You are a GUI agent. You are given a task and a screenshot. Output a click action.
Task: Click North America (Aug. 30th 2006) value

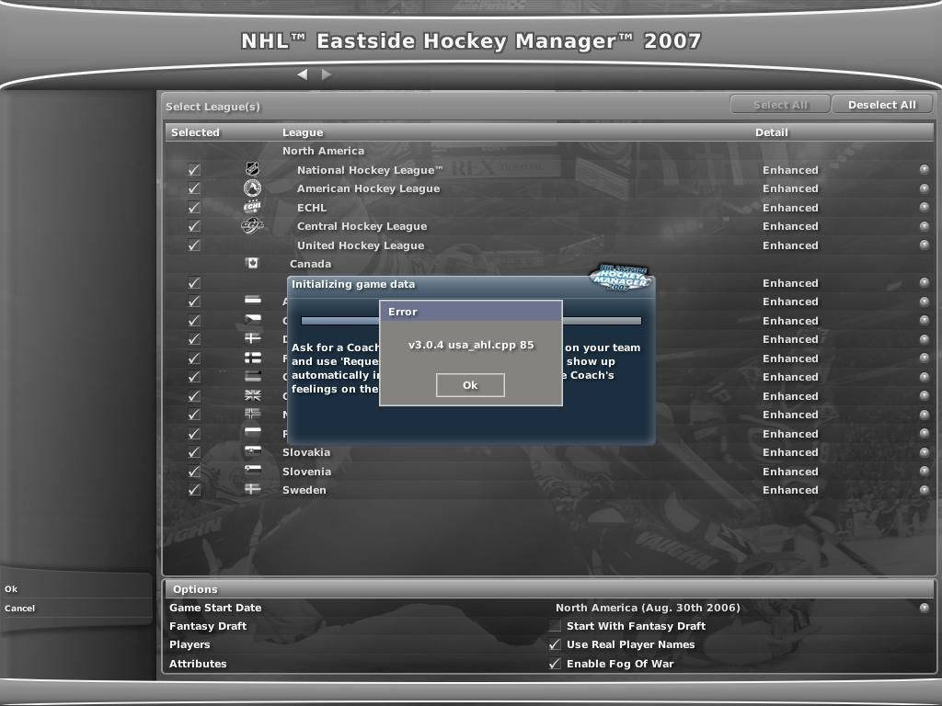click(648, 608)
